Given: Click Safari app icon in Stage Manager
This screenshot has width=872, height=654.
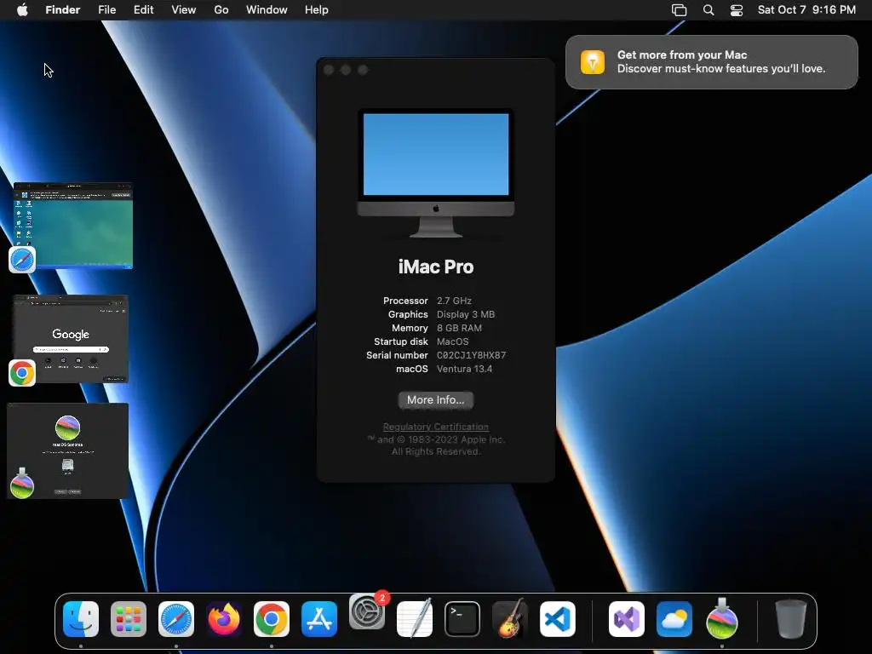Looking at the screenshot, I should [x=22, y=260].
